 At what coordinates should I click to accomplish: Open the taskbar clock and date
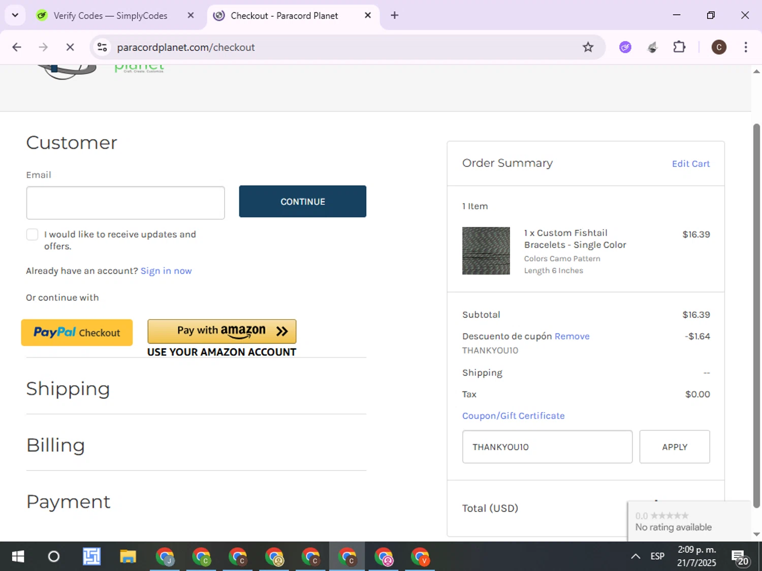696,556
